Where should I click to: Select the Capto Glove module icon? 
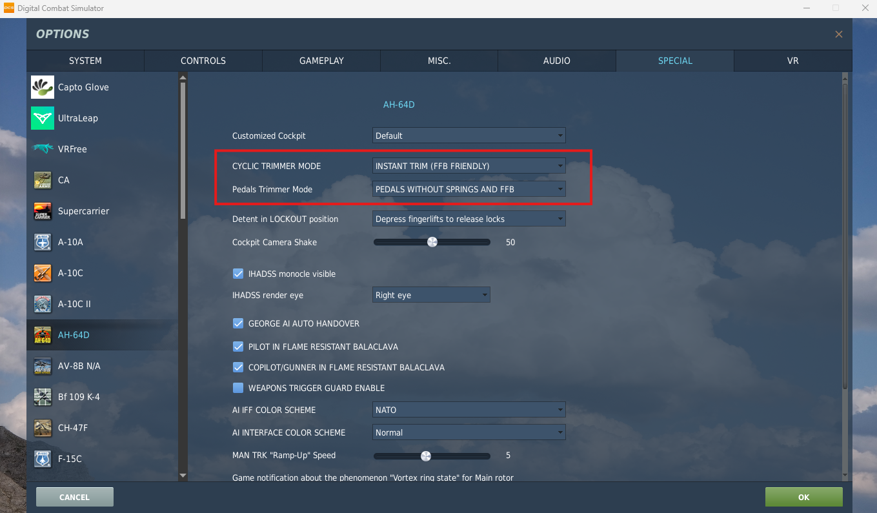43,87
